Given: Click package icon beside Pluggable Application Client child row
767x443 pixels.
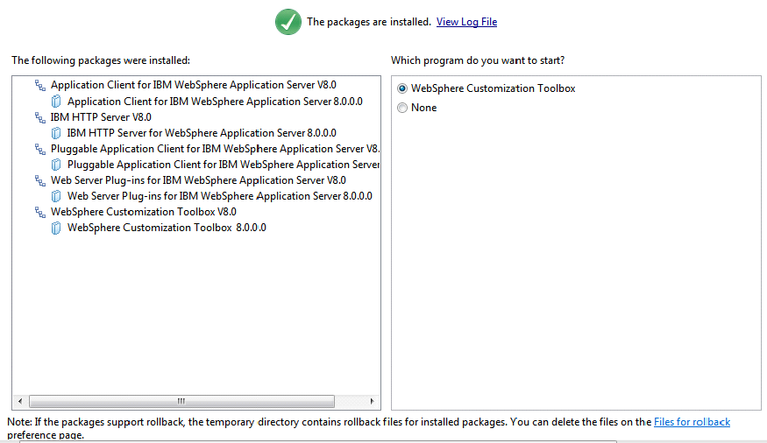Looking at the screenshot, I should [56, 165].
